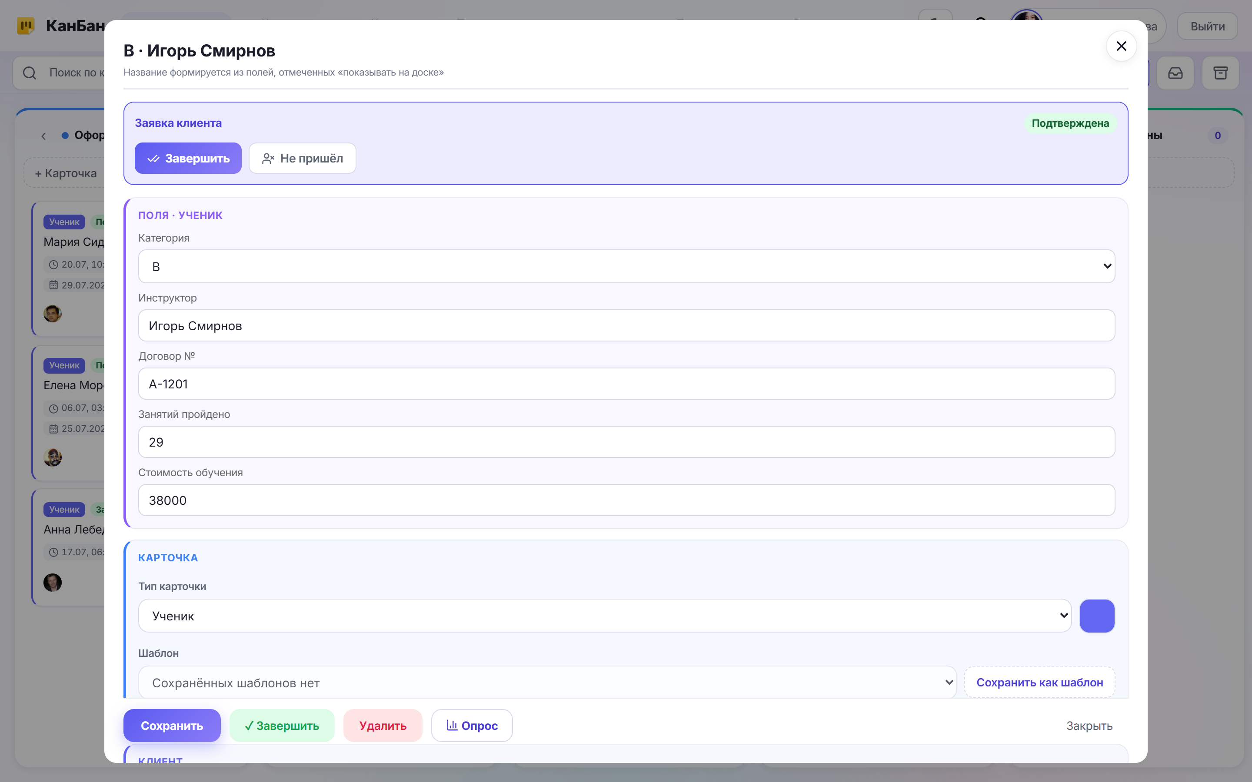Expand the Шаблон dropdown
This screenshot has width=1252, height=782.
click(x=547, y=683)
